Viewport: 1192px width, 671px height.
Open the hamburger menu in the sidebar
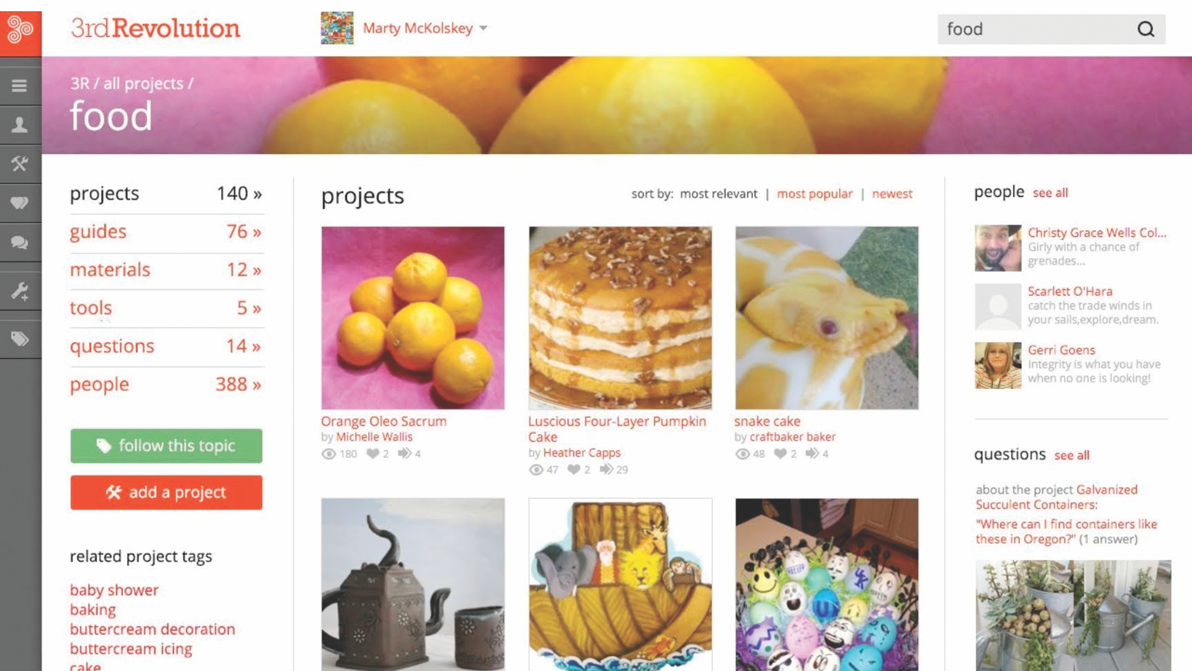pyautogui.click(x=20, y=86)
